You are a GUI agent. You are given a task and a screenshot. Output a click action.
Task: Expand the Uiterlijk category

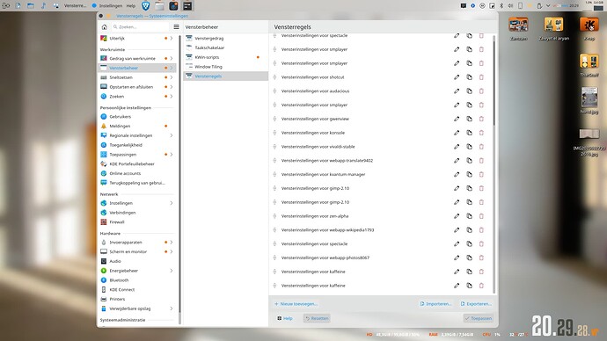click(172, 39)
